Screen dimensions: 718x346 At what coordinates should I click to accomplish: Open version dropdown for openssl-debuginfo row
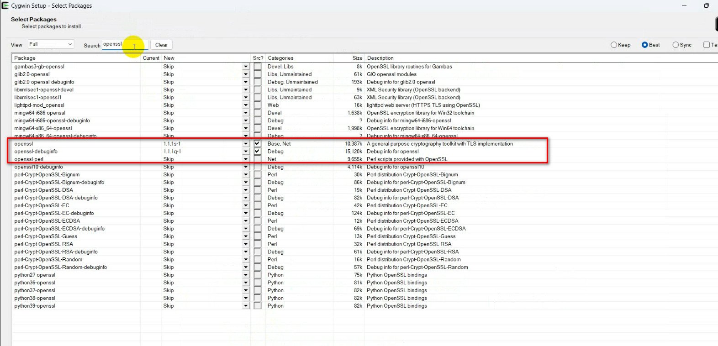click(x=246, y=151)
